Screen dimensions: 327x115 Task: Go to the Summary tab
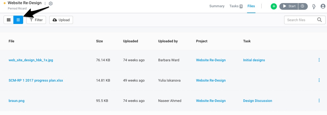point(217,6)
